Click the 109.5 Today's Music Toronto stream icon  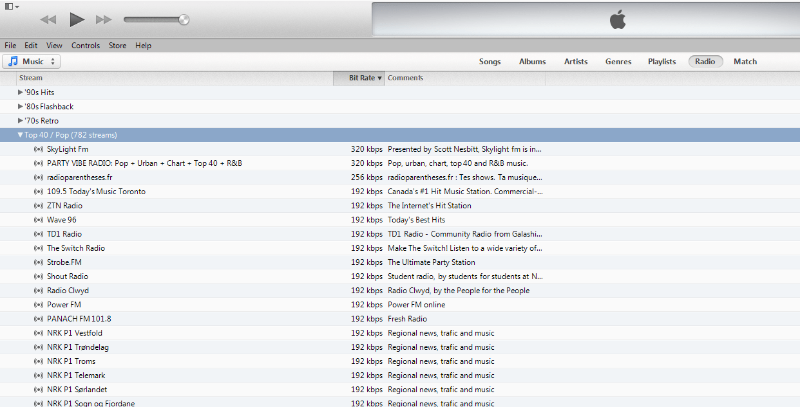39,192
